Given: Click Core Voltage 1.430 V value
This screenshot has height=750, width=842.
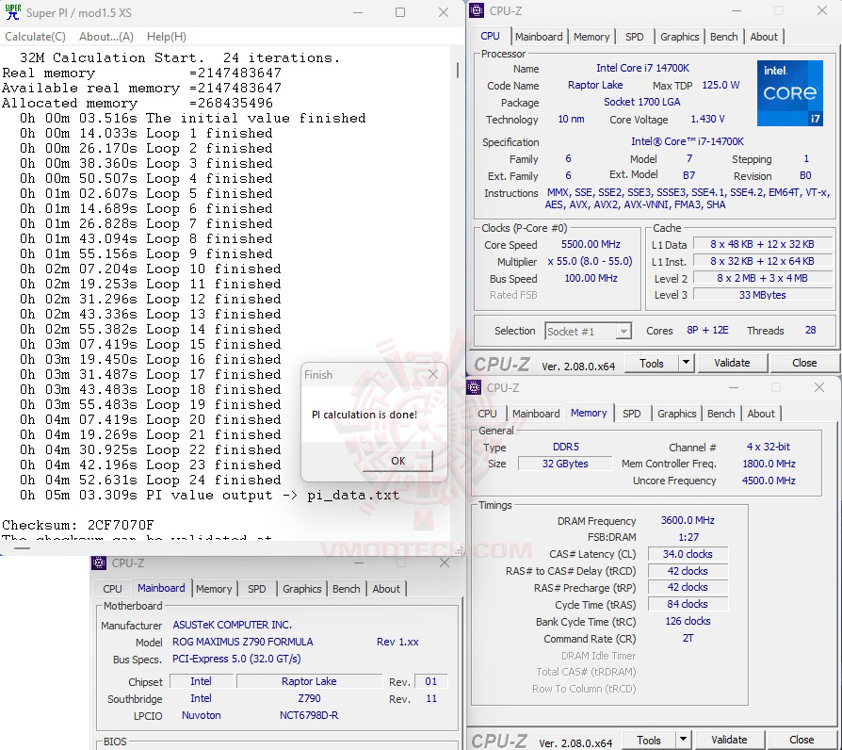Looking at the screenshot, I should [x=707, y=120].
